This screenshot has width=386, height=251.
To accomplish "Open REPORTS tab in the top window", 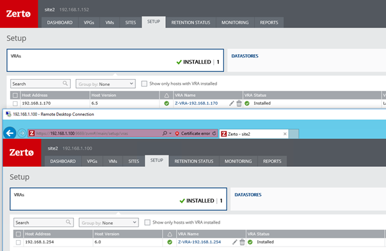I will 269,22.
